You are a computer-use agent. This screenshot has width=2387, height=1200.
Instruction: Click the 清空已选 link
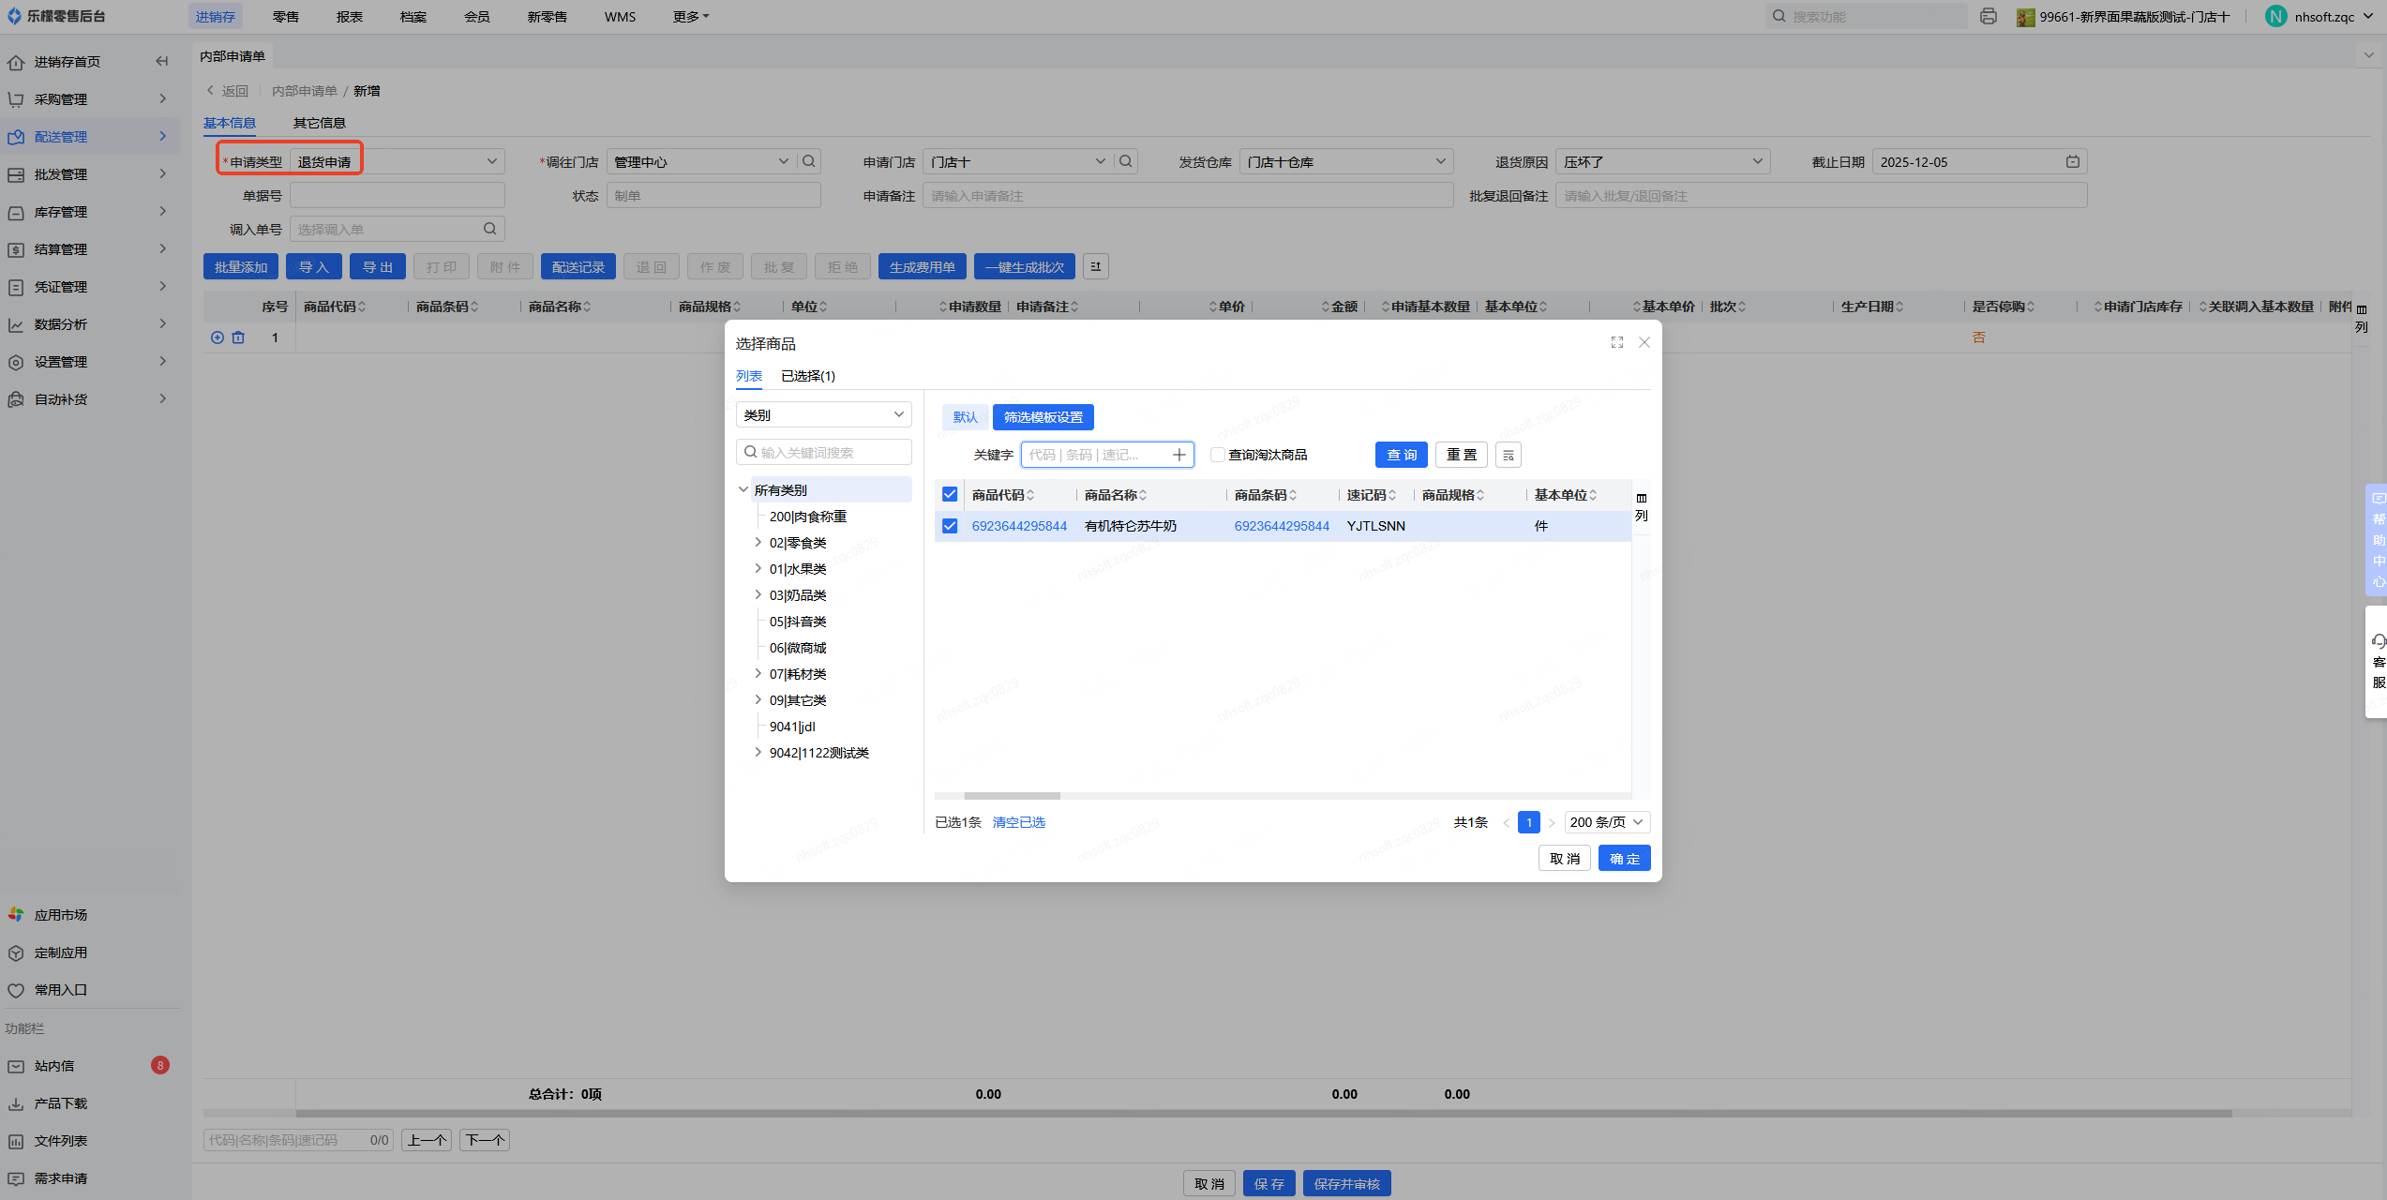[1018, 822]
